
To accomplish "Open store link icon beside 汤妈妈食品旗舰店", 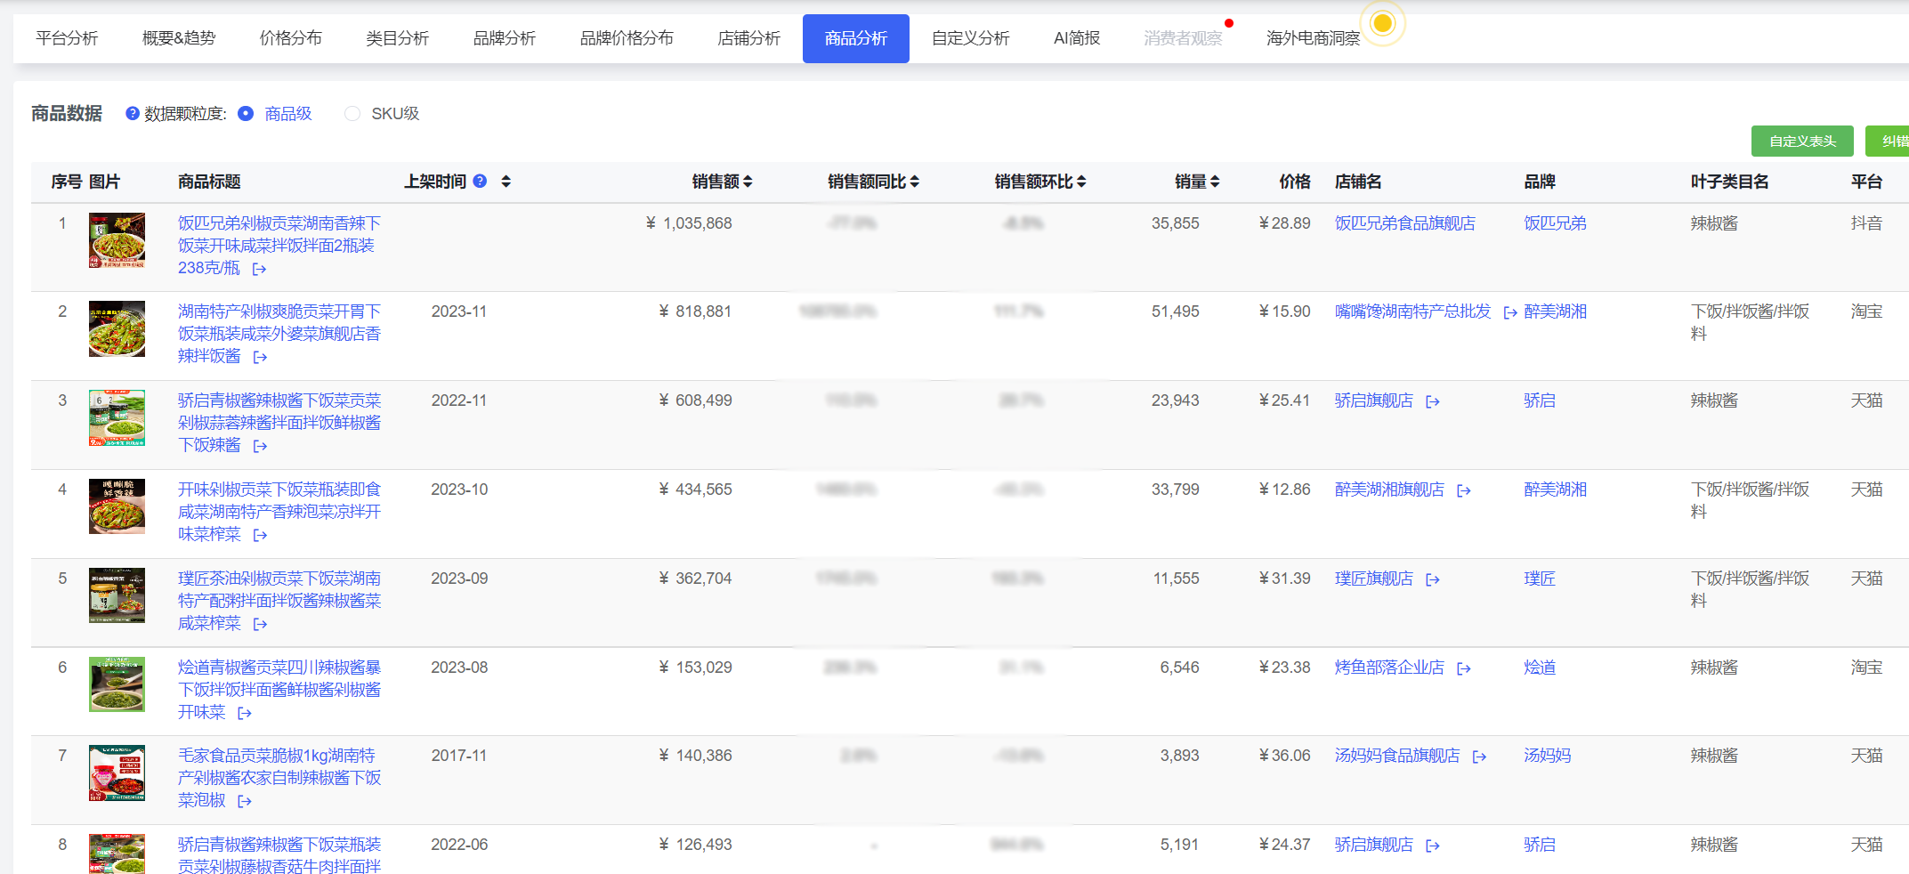I will pyautogui.click(x=1479, y=757).
